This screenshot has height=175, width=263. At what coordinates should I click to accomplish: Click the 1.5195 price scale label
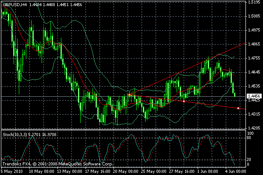point(254,2)
